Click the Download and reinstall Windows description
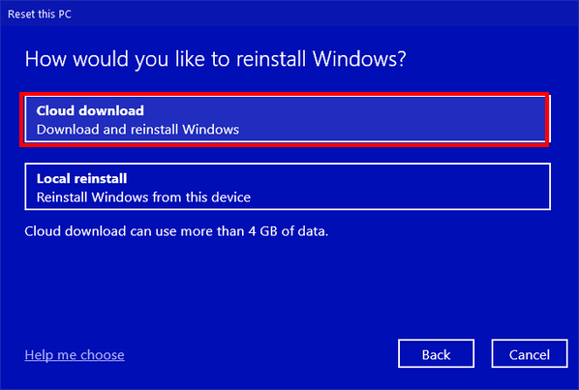579x390 pixels. coord(137,130)
